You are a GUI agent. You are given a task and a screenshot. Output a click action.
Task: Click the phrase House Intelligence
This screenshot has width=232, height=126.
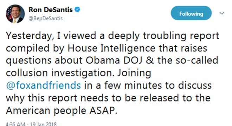point(111,48)
